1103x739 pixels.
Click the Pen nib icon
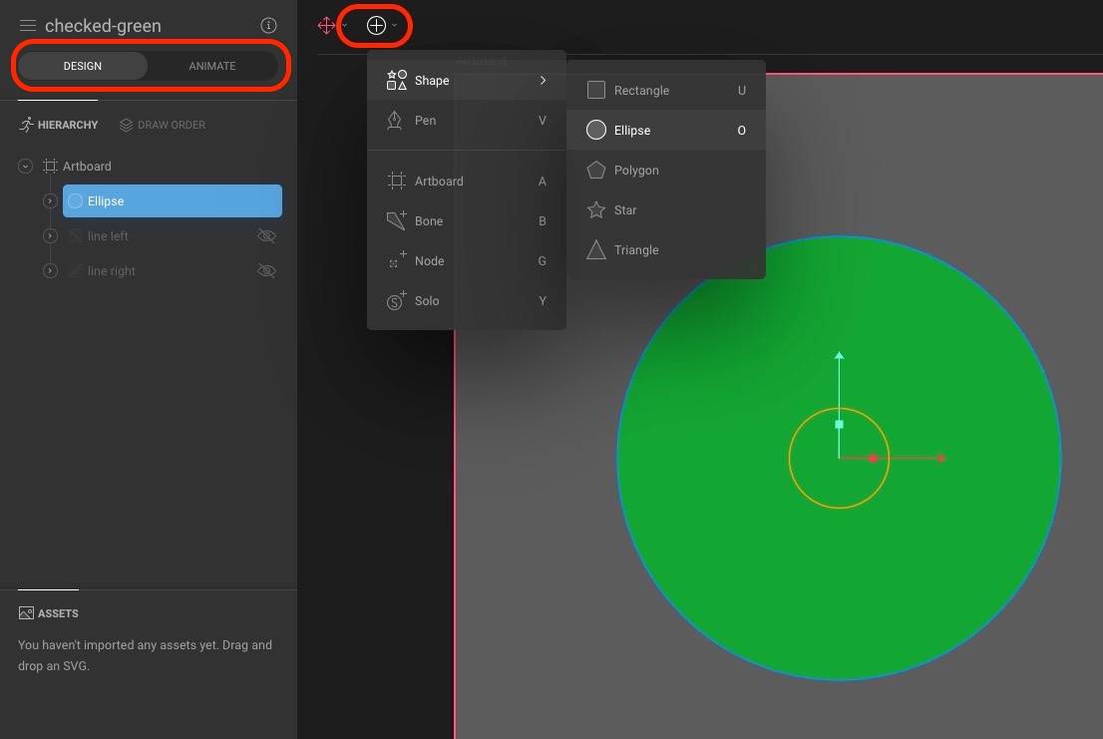coord(395,121)
